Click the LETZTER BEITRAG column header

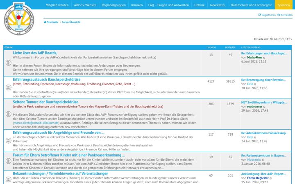tap(251, 47)
